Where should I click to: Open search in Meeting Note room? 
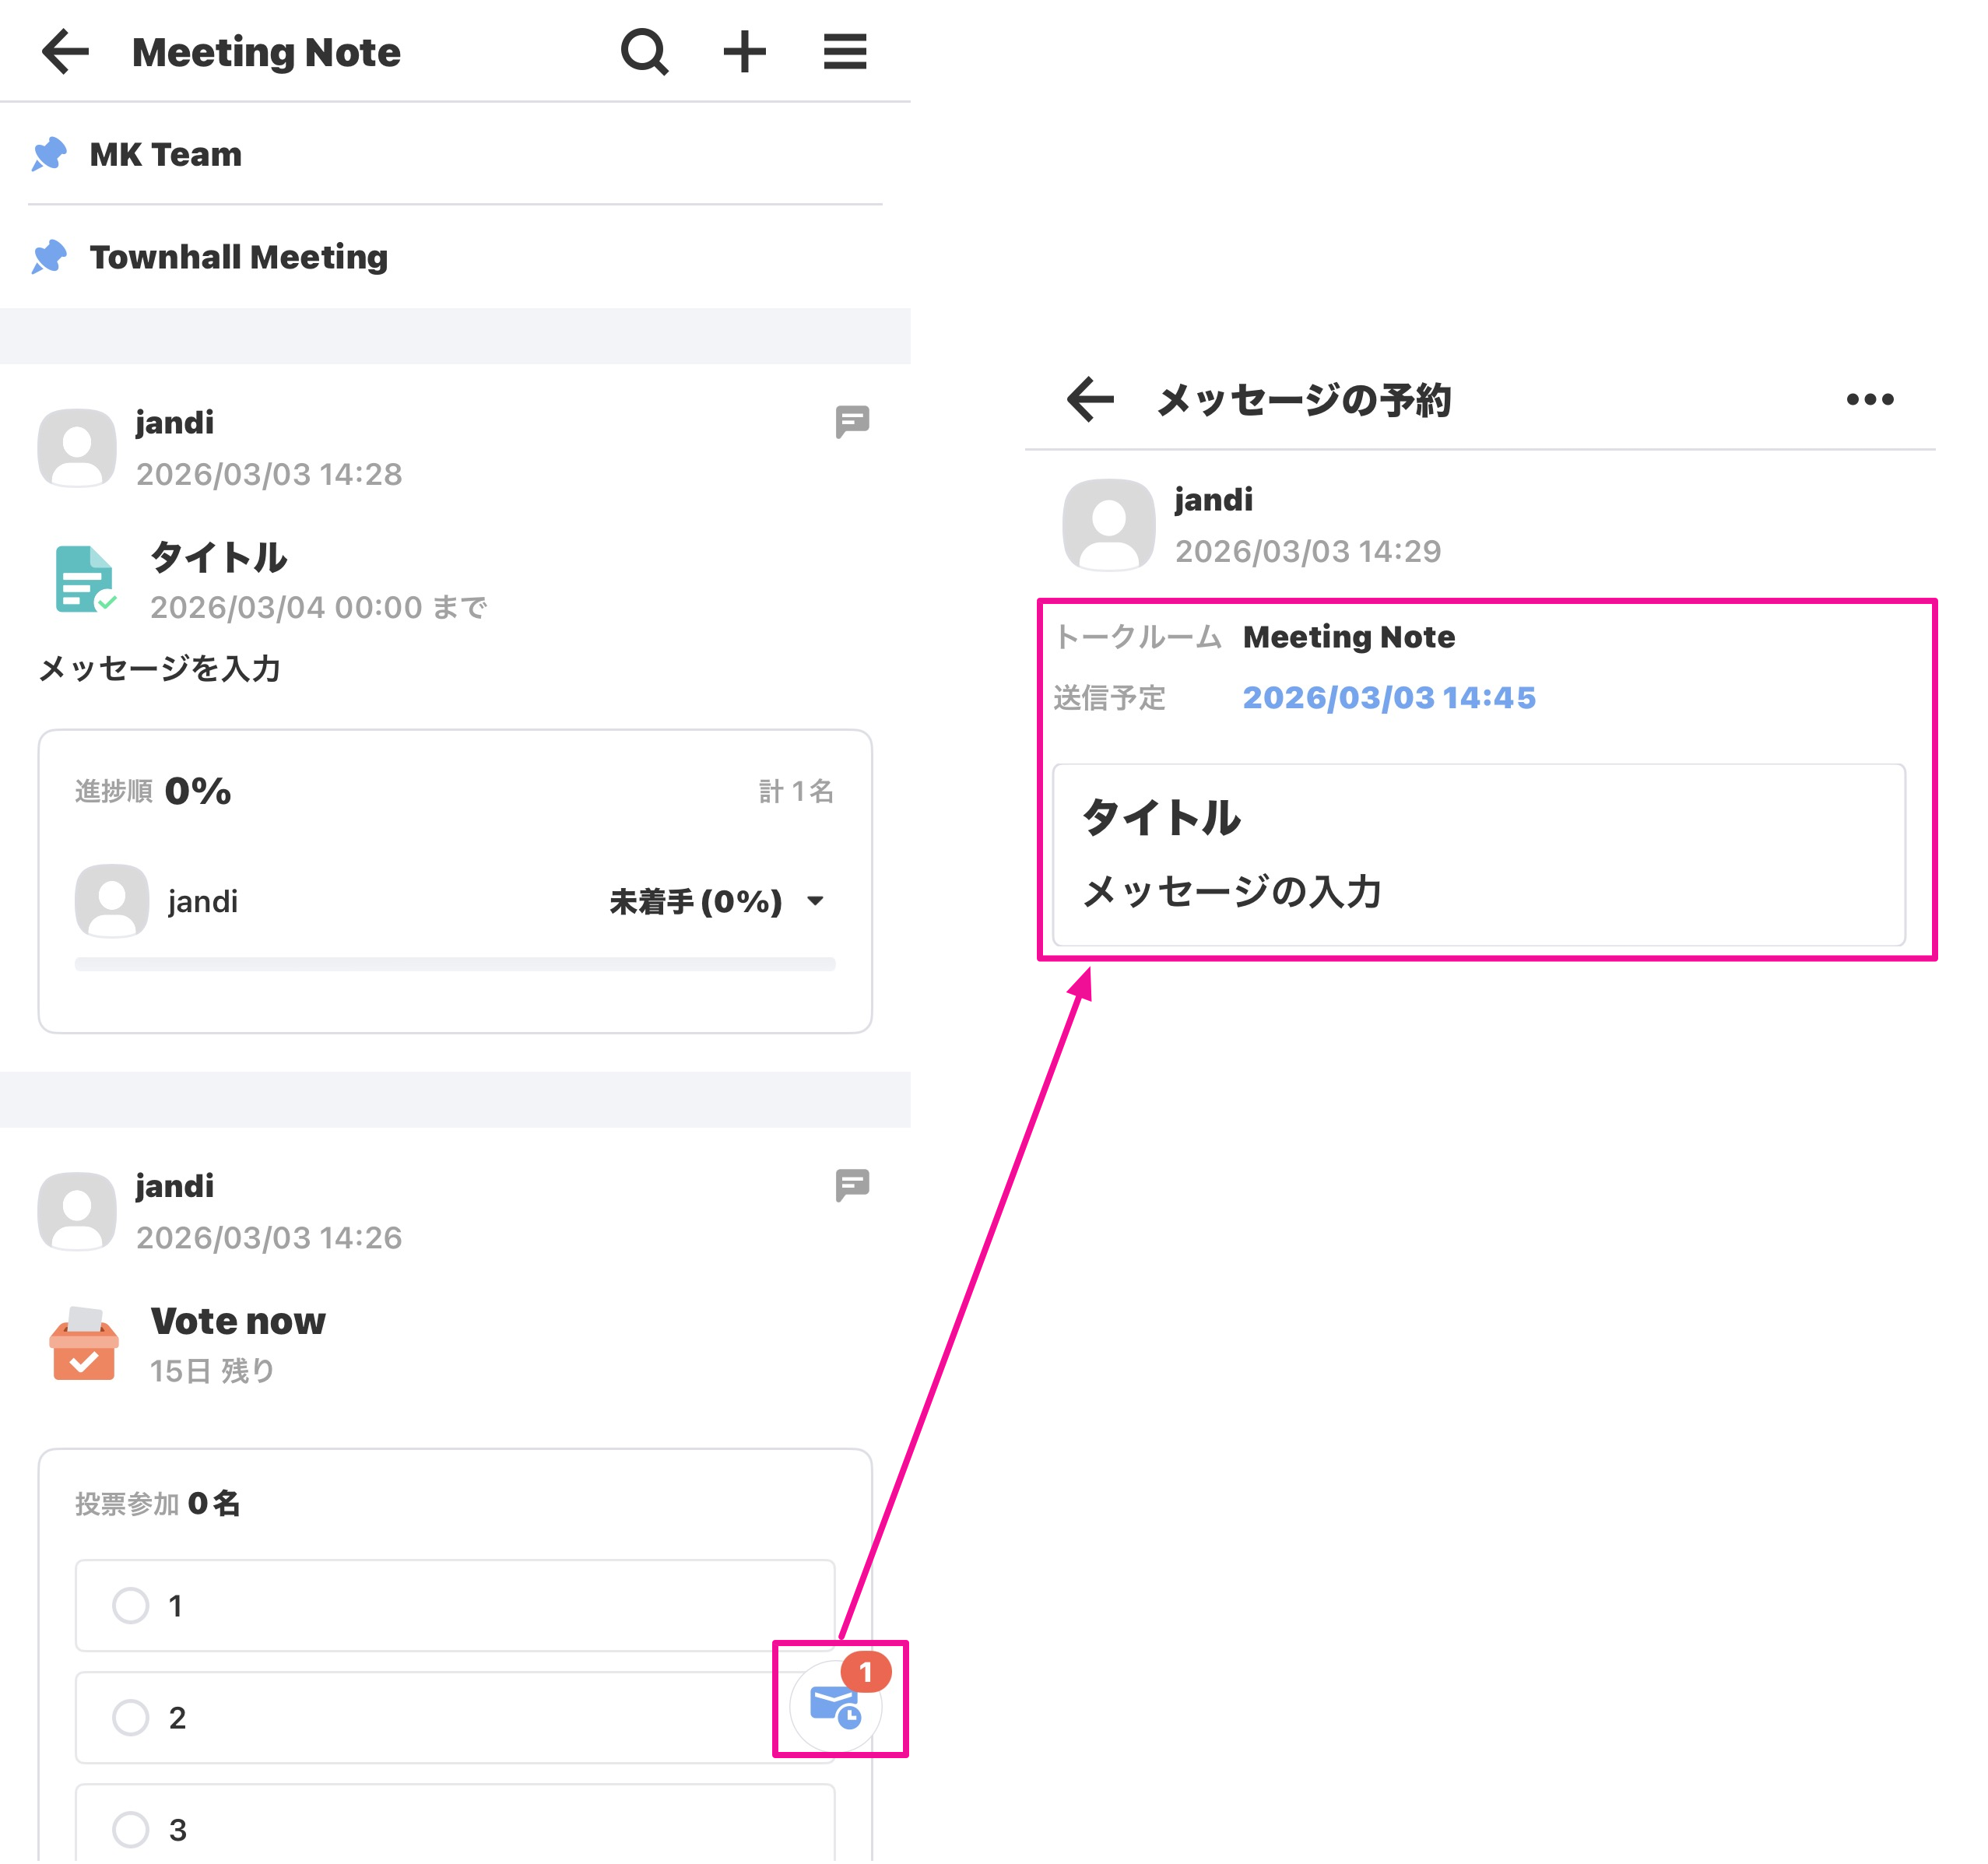[644, 51]
